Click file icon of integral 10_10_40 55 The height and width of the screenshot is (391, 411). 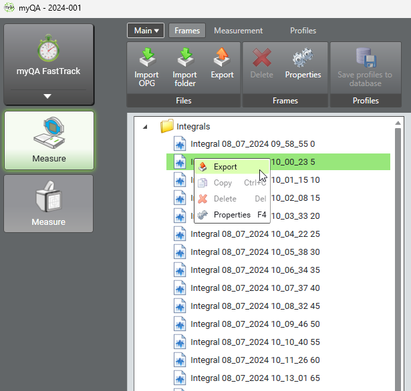[x=180, y=342]
